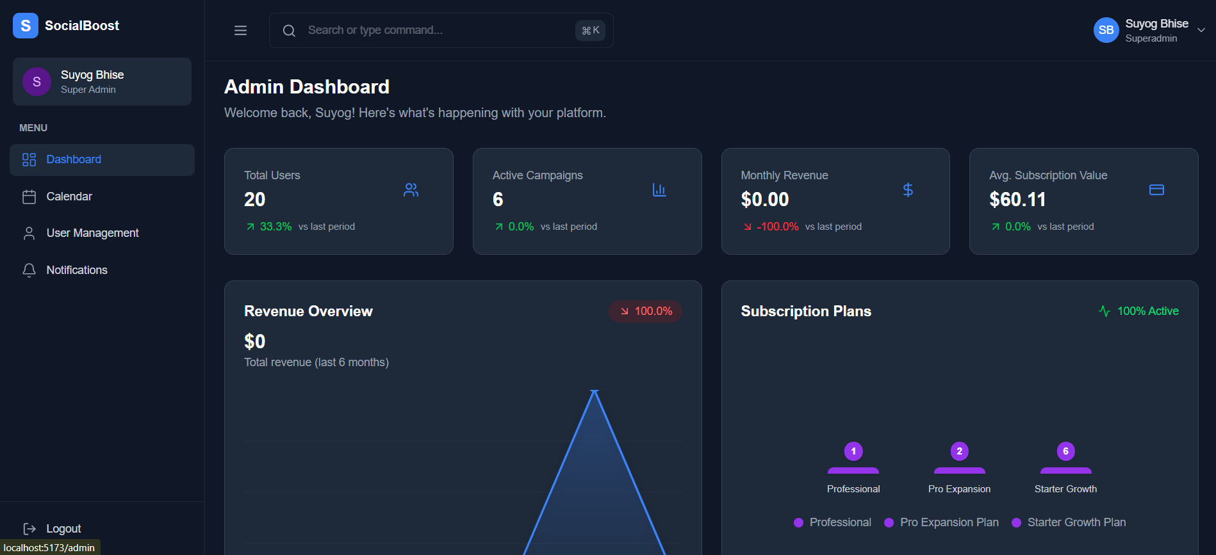Viewport: 1216px width, 555px height.
Task: Click the Total Users people icon
Action: [411, 189]
